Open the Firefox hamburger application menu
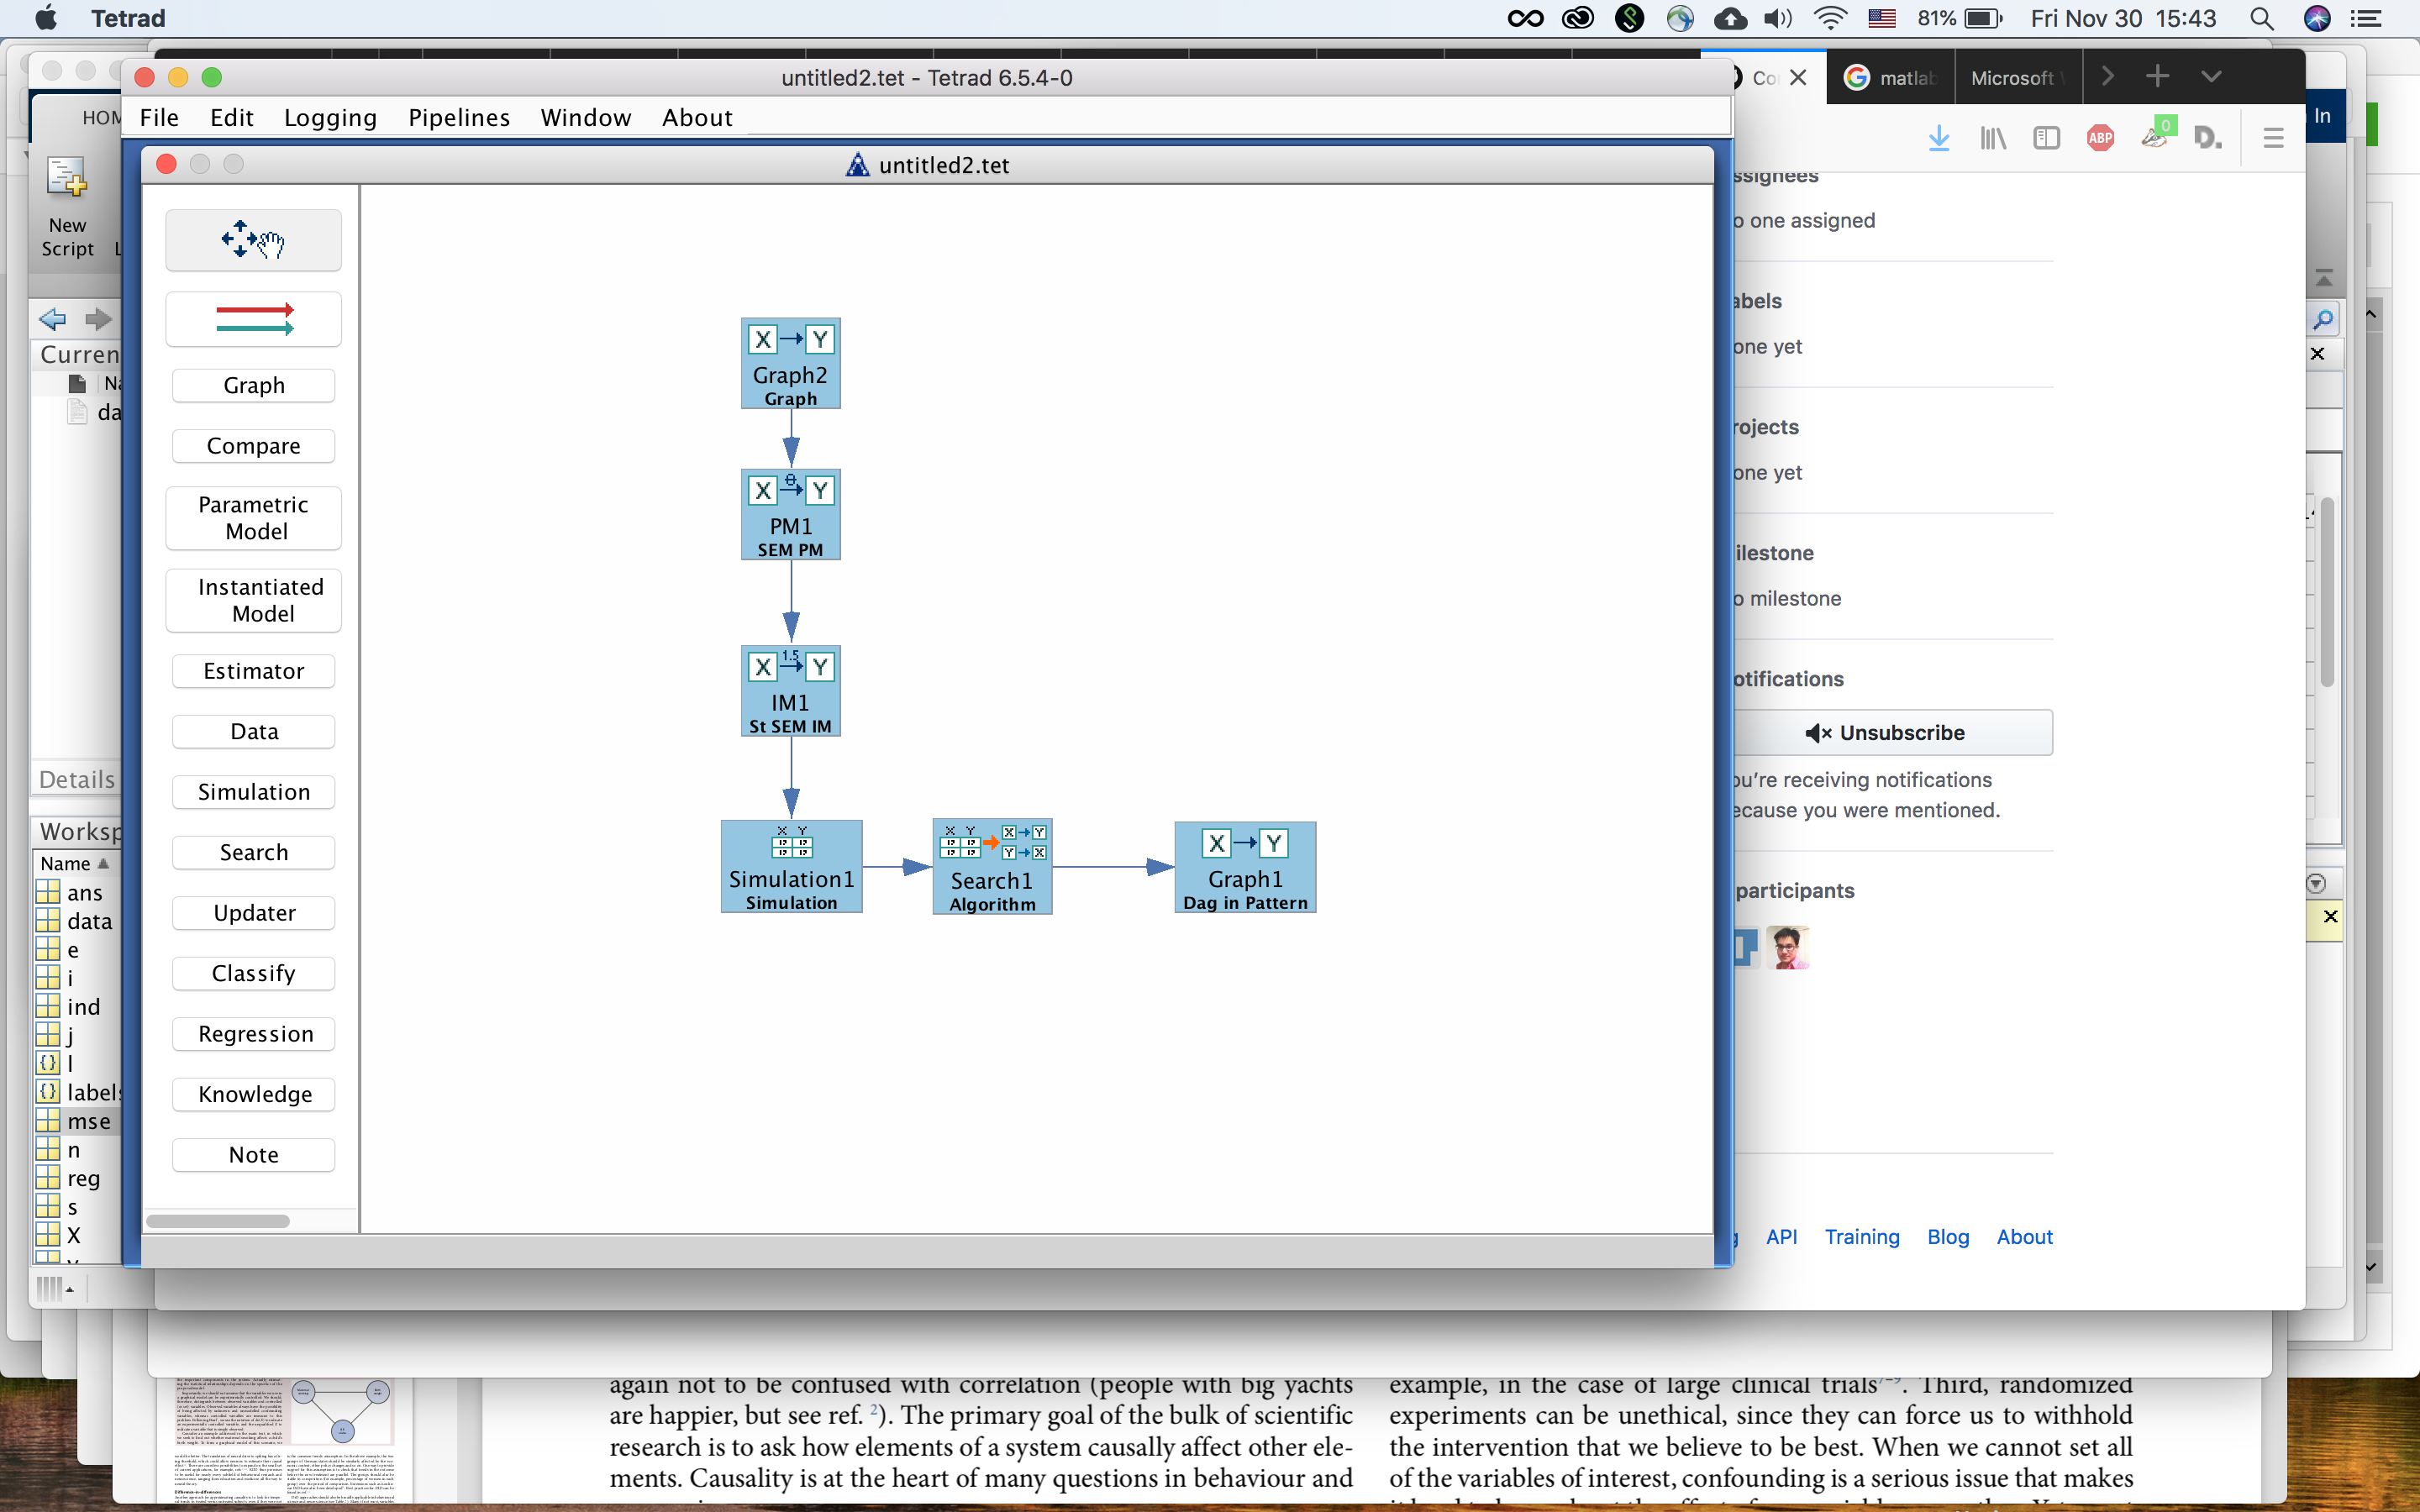This screenshot has height=1512, width=2420. [x=2271, y=137]
